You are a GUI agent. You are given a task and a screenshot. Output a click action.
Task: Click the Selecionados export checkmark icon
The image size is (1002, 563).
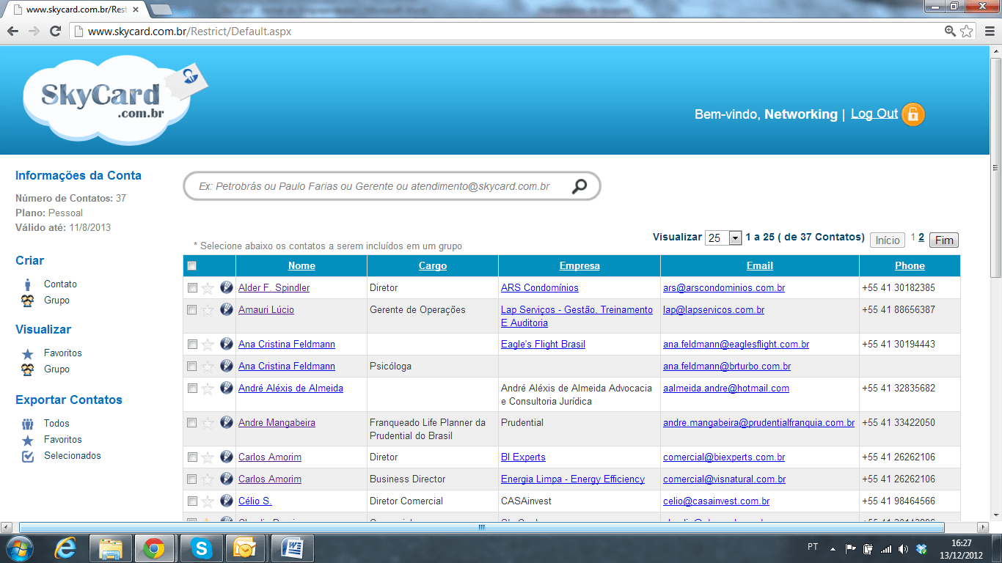28,456
